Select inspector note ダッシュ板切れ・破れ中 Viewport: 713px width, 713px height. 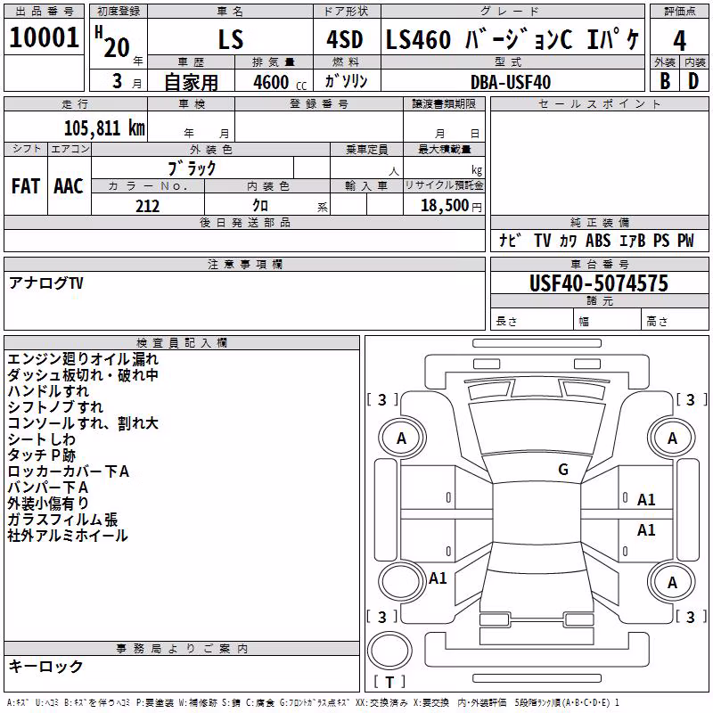[83, 375]
